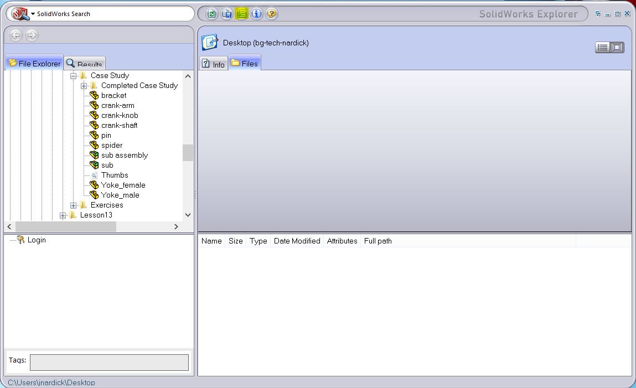The image size is (636, 388).
Task: Click the blue Info toolbar icon
Action: [256, 14]
